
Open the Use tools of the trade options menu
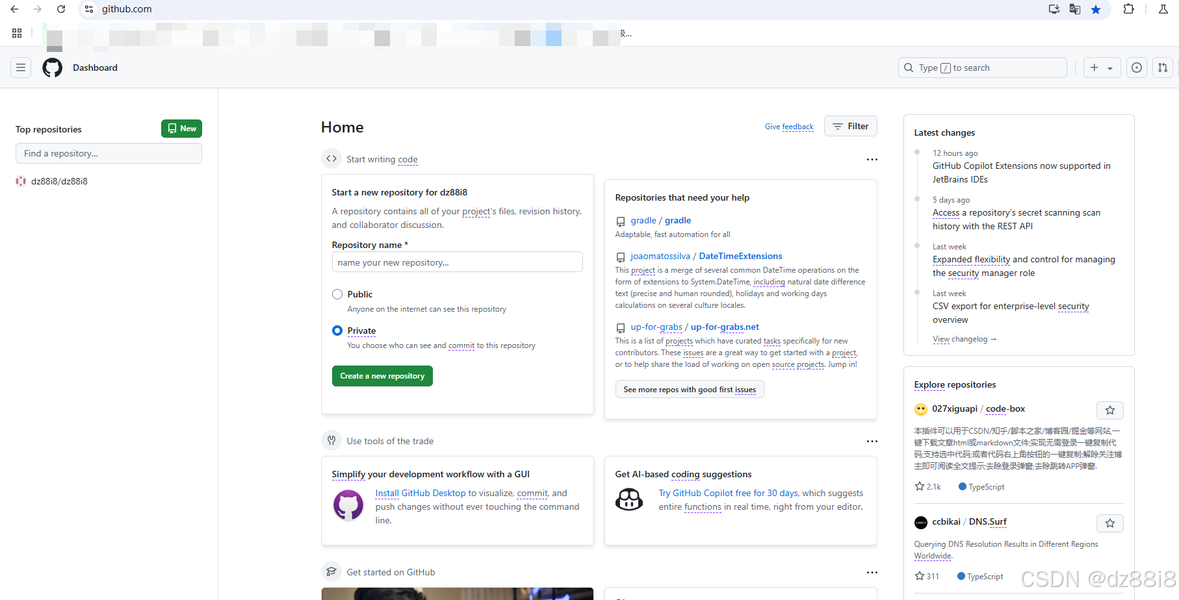[x=872, y=441]
